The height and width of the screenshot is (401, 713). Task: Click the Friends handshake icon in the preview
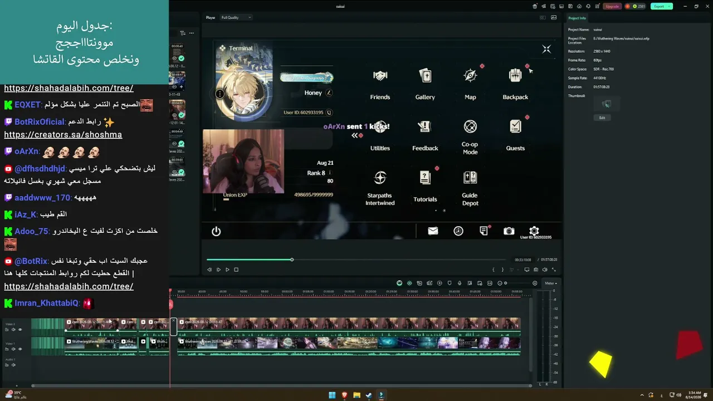coord(380,76)
